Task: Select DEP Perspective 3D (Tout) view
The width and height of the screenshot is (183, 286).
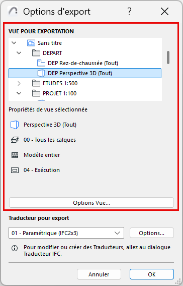Action: click(x=85, y=73)
